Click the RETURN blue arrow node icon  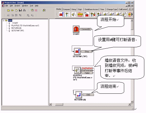tap(79, 95)
